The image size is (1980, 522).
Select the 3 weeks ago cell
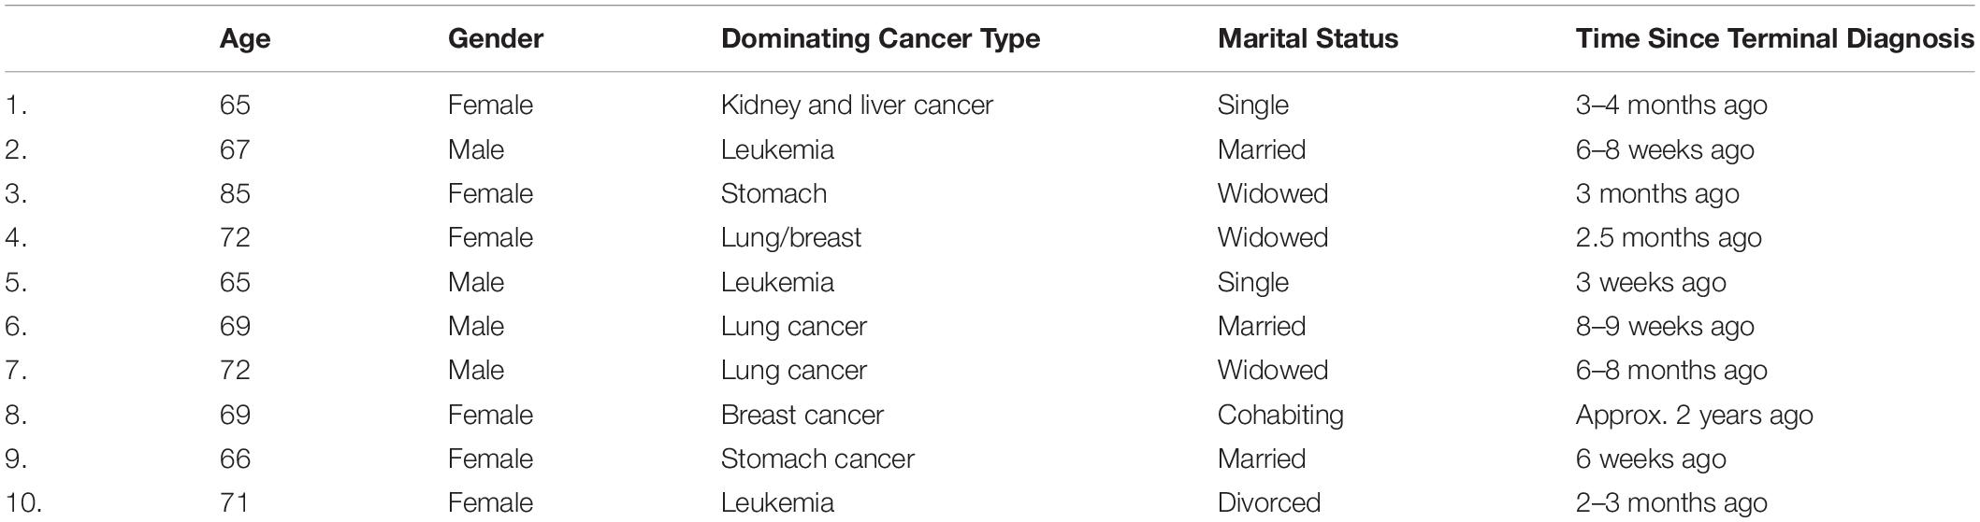click(x=1651, y=282)
